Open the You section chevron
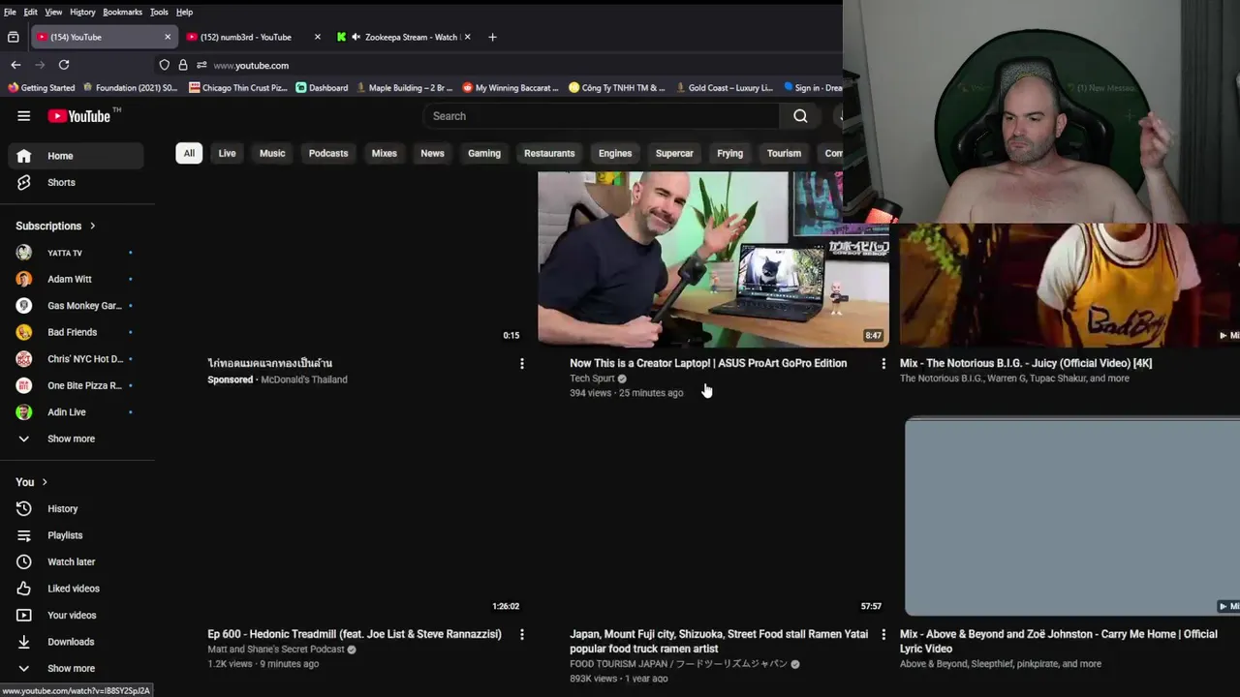 [45, 482]
